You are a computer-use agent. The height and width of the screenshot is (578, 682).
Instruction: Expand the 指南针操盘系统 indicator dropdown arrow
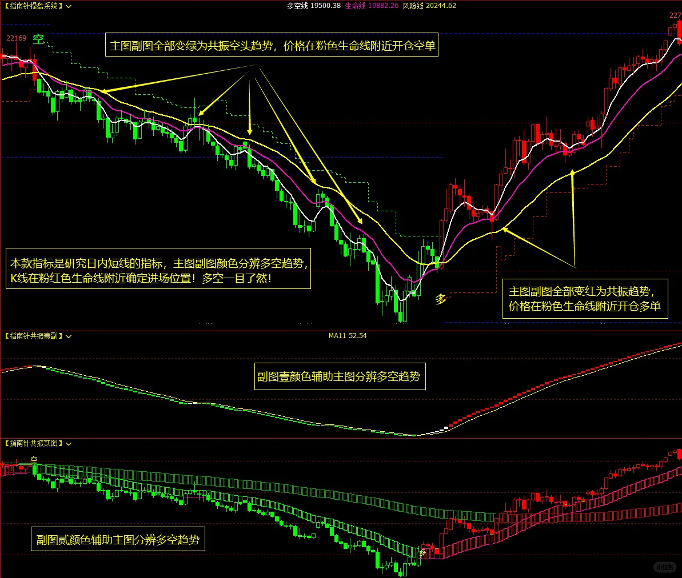pos(69,6)
